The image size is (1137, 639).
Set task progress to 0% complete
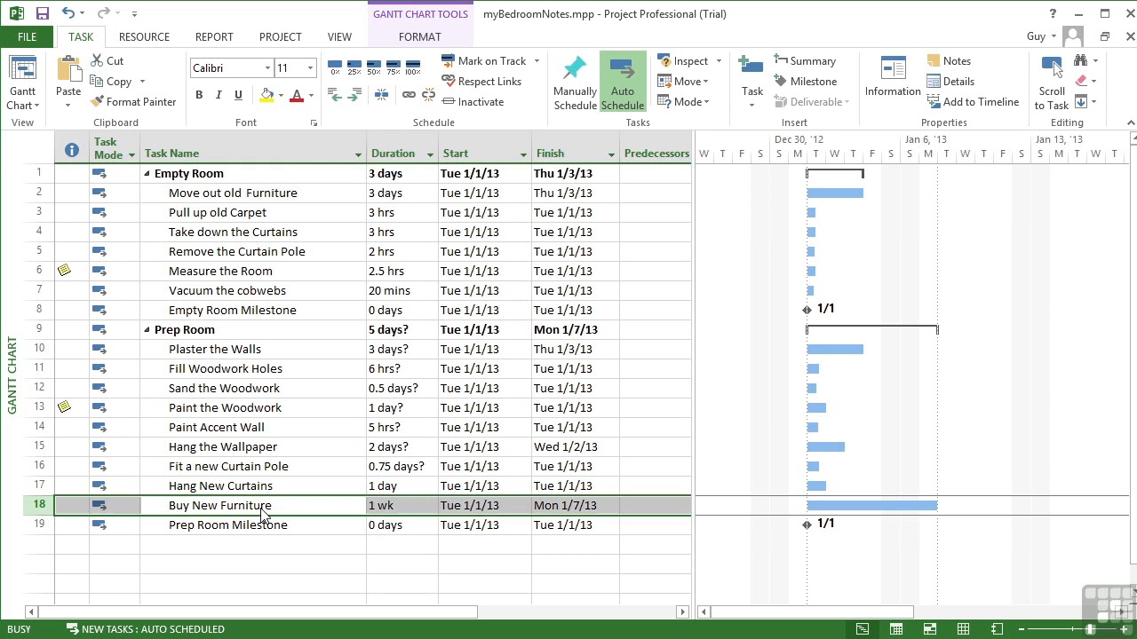[335, 67]
